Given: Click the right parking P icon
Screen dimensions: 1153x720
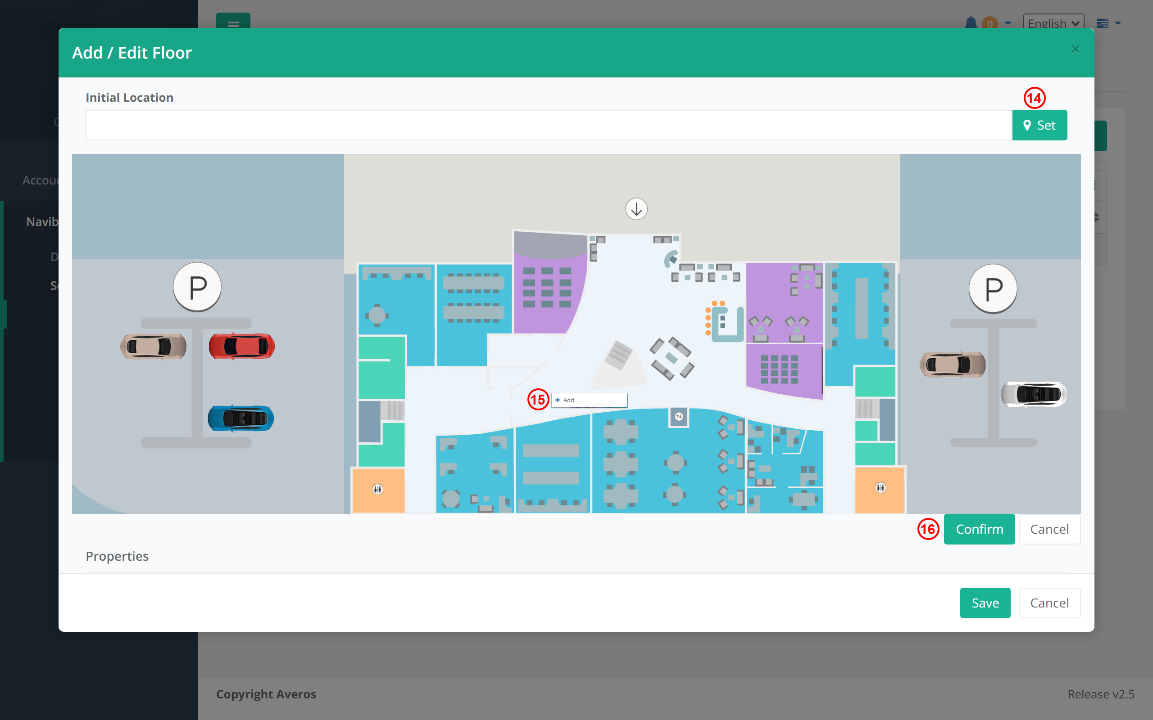Looking at the screenshot, I should point(993,288).
